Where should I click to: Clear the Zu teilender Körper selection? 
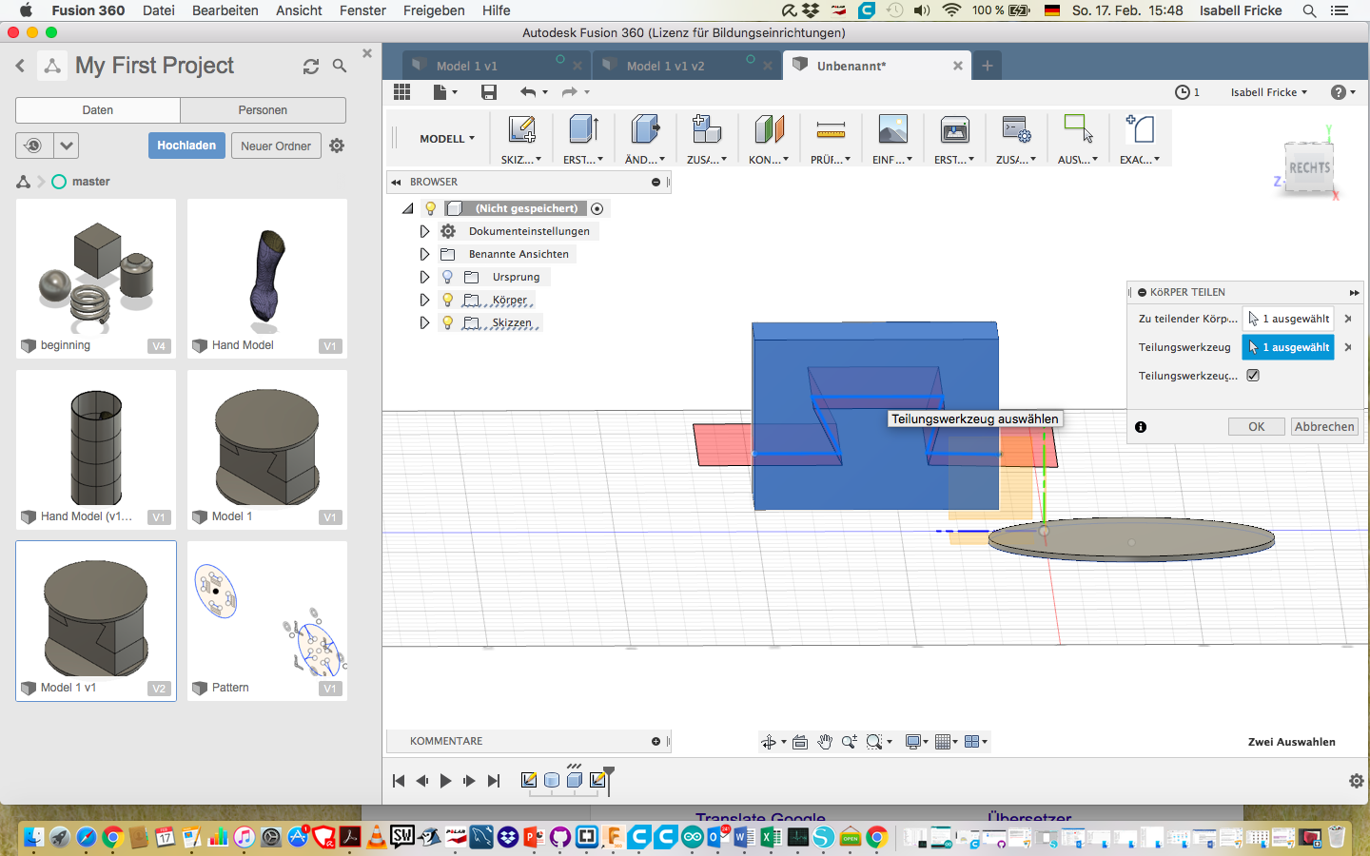(1348, 319)
